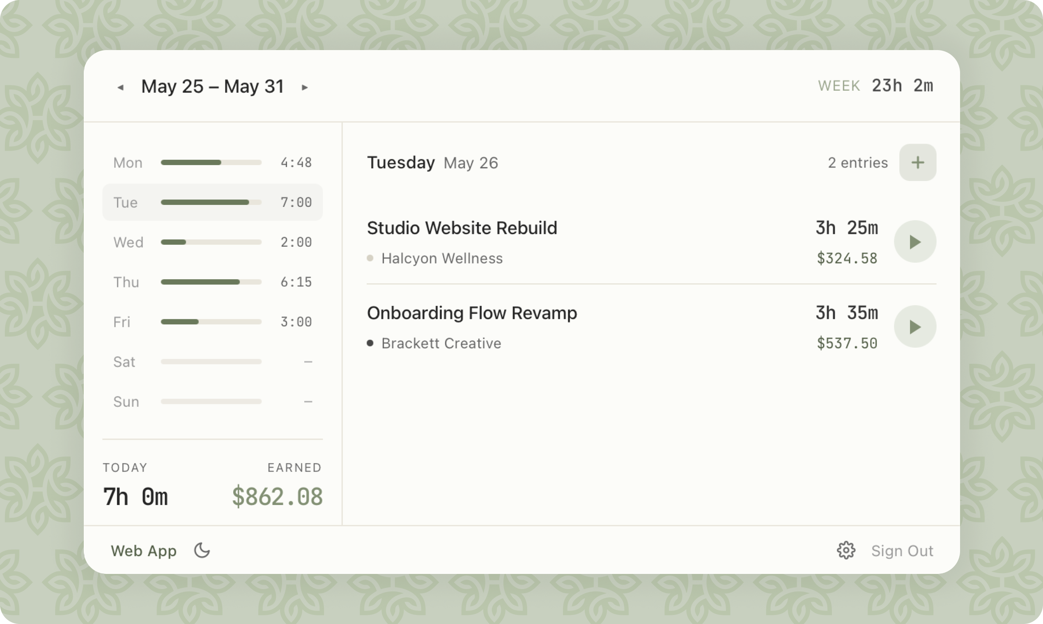Click the 3h 35m duration

(847, 313)
